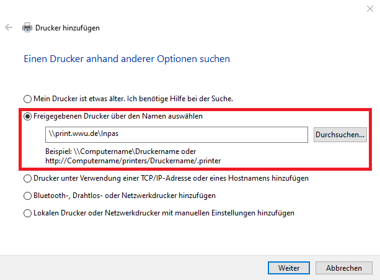Viewport: 380px width, 280px height.
Task: Click the Weiter button
Action: (x=289, y=268)
